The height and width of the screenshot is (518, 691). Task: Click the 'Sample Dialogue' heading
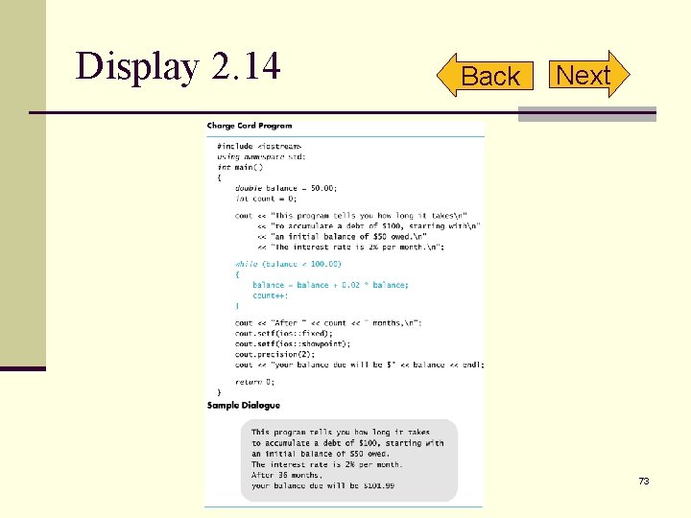[243, 405]
